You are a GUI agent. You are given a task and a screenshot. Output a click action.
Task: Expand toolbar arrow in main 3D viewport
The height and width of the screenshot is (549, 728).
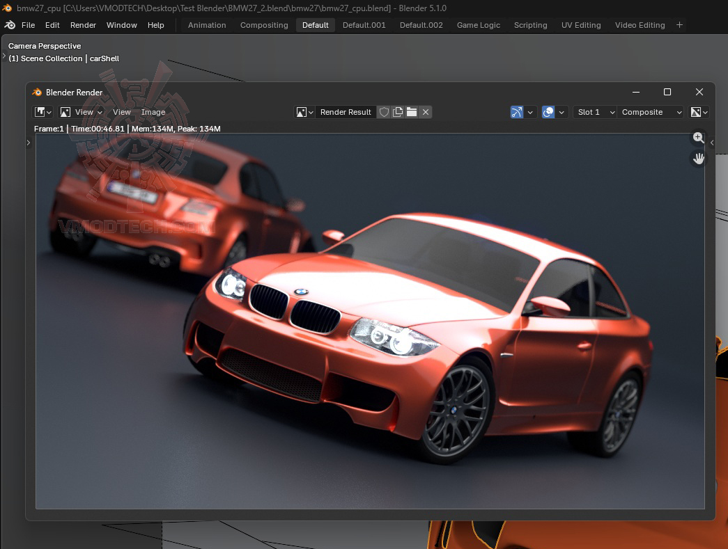(x=3, y=56)
